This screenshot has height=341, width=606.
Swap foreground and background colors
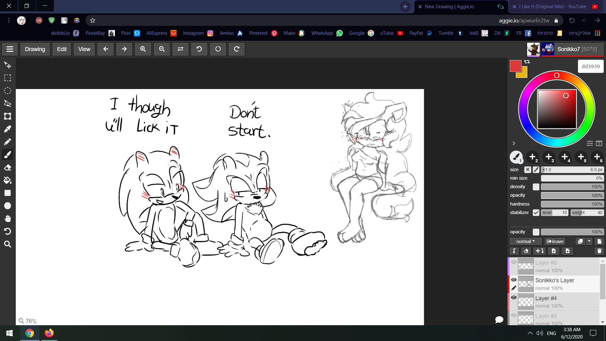[x=527, y=62]
